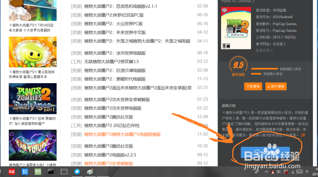This screenshot has height=177, width=318.
Task: Open 失落之城电脑 resource link
Action: (x=137, y=41)
